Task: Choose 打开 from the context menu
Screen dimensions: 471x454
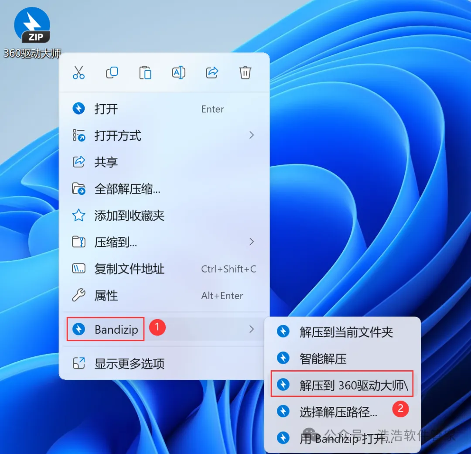Action: tap(164, 109)
